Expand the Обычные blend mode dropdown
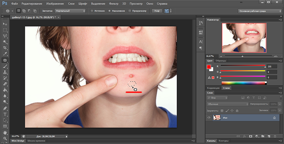This screenshot has width=284, height=144. [227, 104]
